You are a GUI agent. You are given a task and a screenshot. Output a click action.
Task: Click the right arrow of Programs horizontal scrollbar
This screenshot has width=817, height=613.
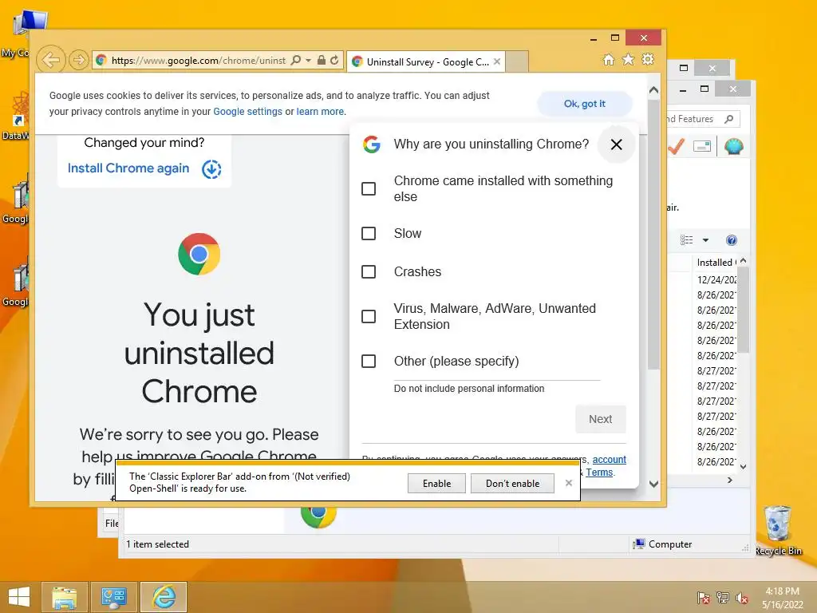[x=730, y=480]
